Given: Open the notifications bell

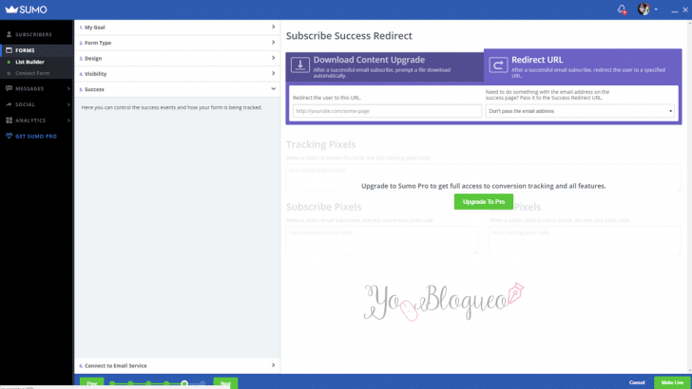Looking at the screenshot, I should pyautogui.click(x=622, y=9).
